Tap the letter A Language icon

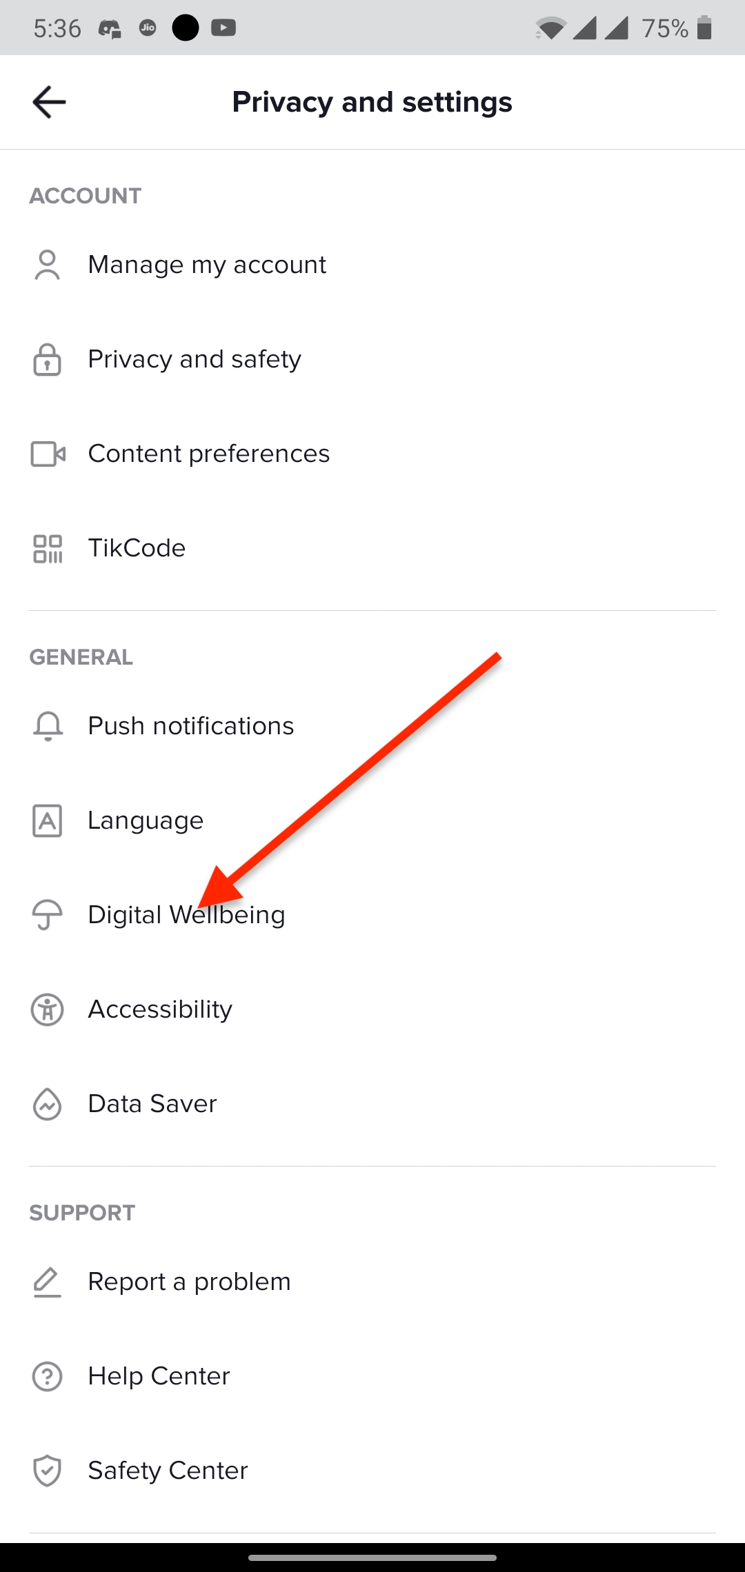pyautogui.click(x=47, y=820)
